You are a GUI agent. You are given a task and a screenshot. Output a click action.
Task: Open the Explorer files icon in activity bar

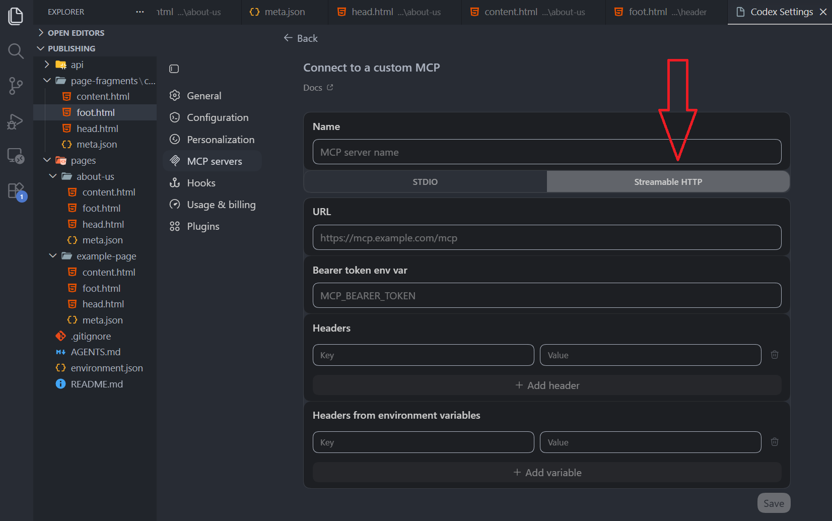point(16,16)
